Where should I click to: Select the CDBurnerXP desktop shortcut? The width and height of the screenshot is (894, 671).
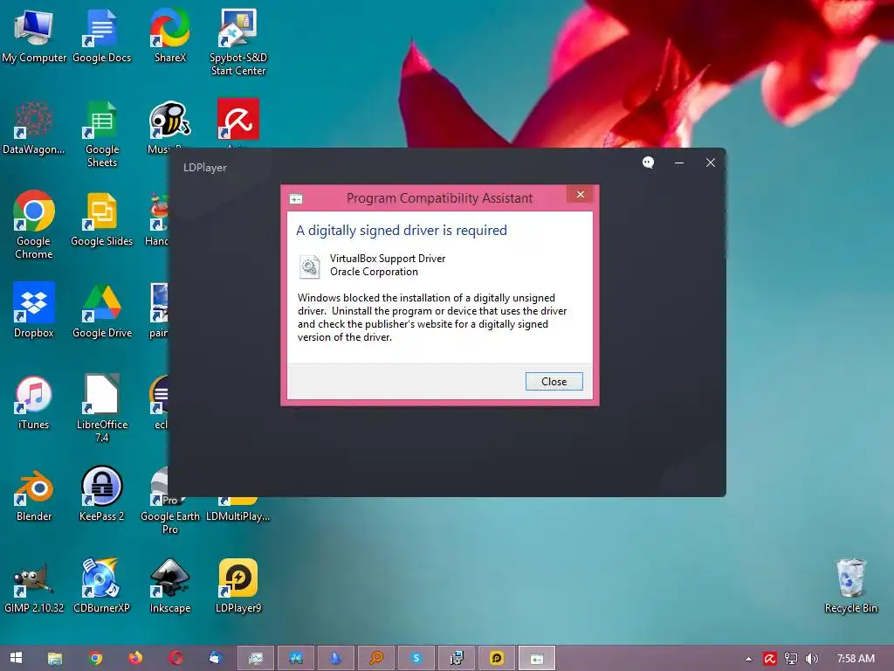(x=101, y=586)
